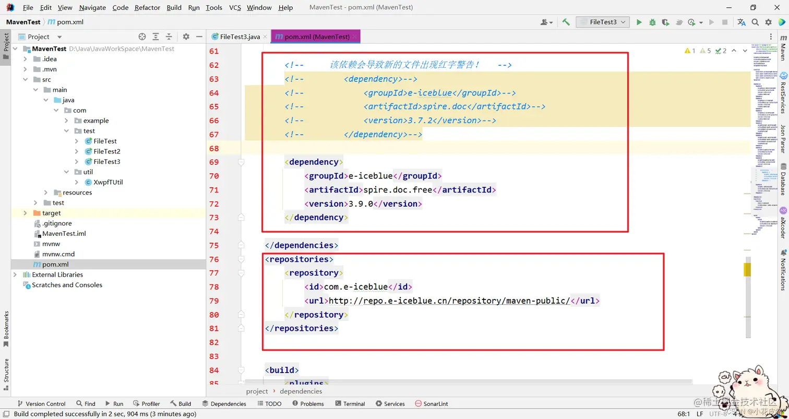The width and height of the screenshot is (789, 419).
Task: Click the dependencies breadcrumb
Action: click(x=301, y=391)
